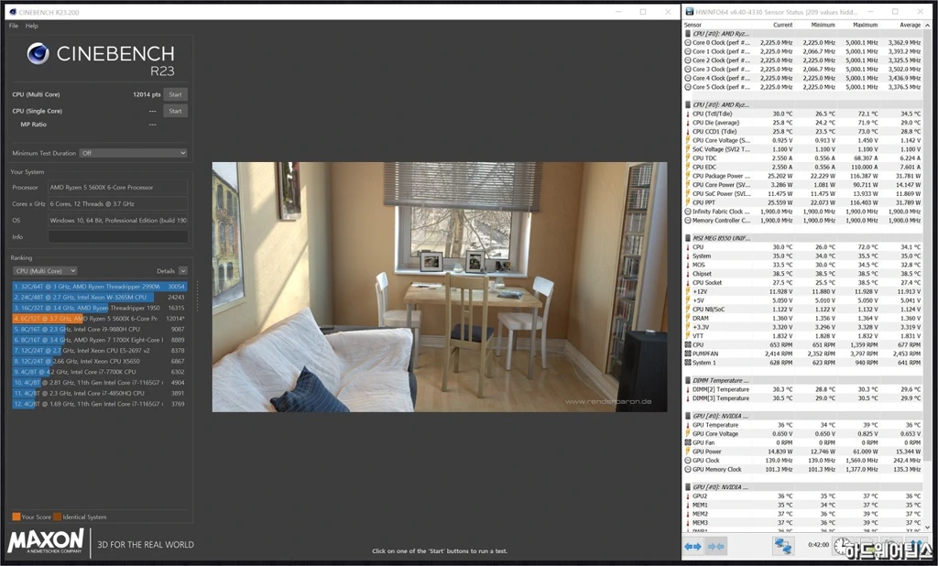Screen dimensions: 938x566
Task: Click the Cores x GHz field
Action: coord(118,204)
